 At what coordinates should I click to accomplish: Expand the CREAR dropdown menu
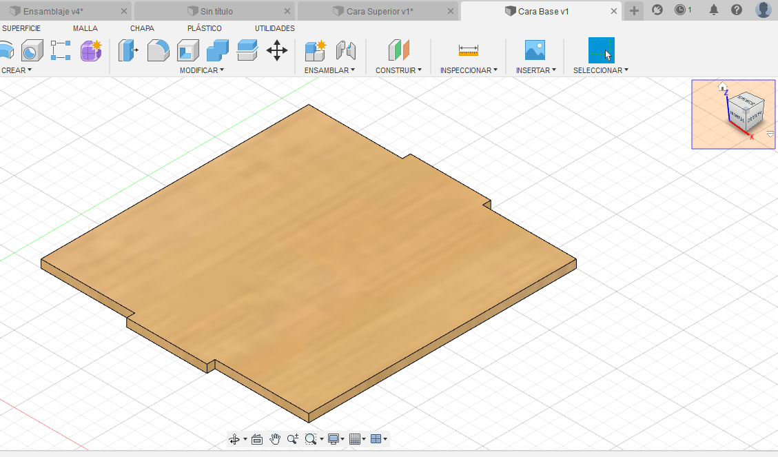[x=17, y=70]
